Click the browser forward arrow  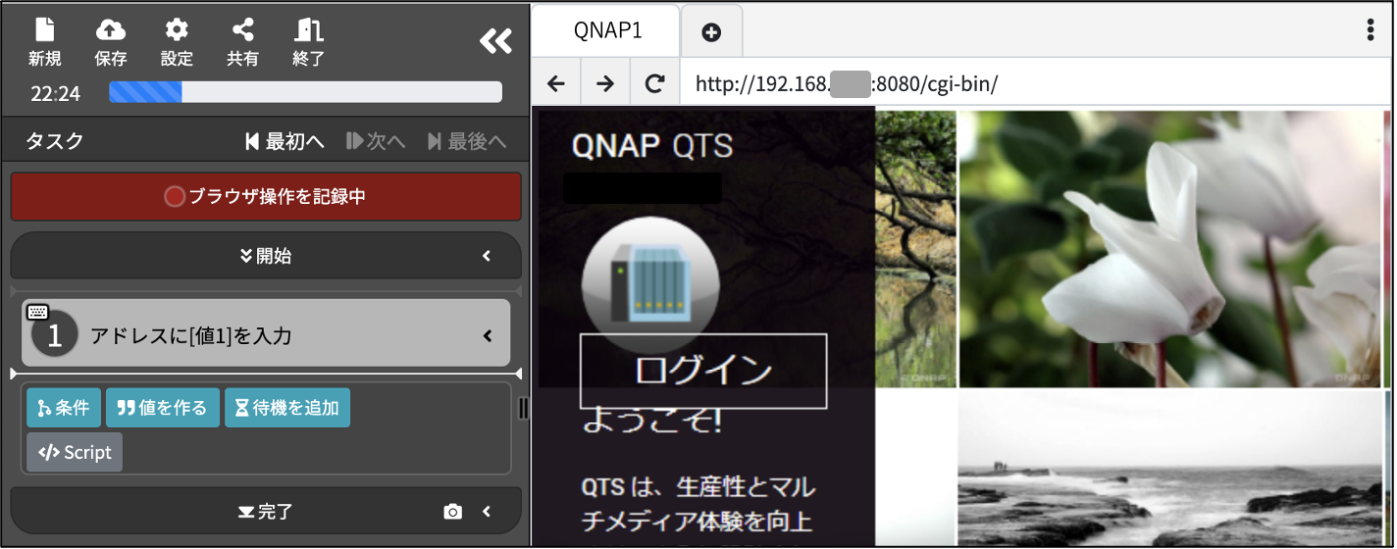(605, 83)
